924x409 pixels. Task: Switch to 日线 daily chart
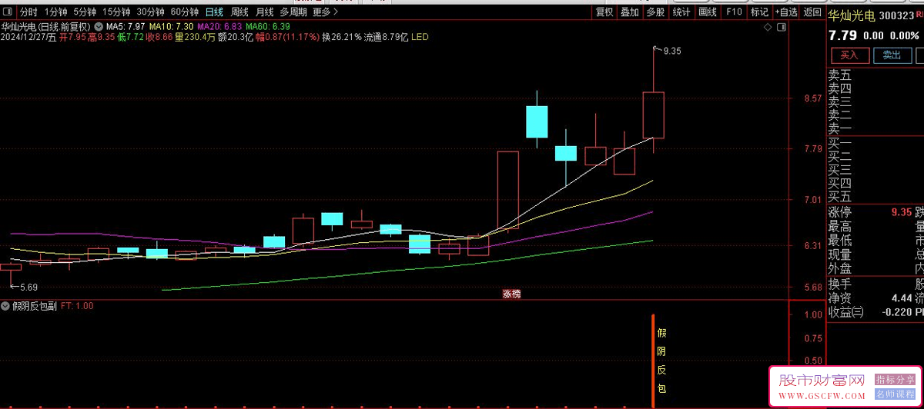click(x=214, y=12)
